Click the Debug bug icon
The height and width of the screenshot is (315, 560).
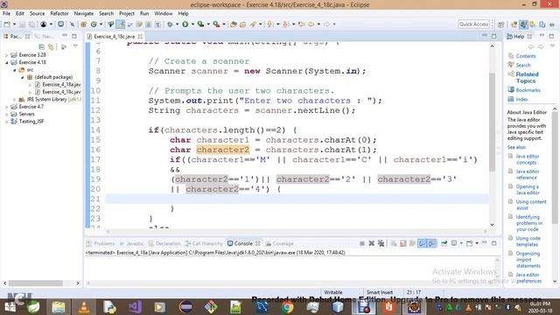pos(170,24)
